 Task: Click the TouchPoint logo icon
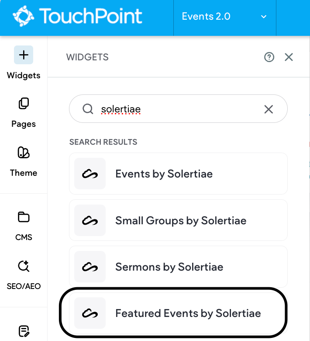tap(23, 16)
